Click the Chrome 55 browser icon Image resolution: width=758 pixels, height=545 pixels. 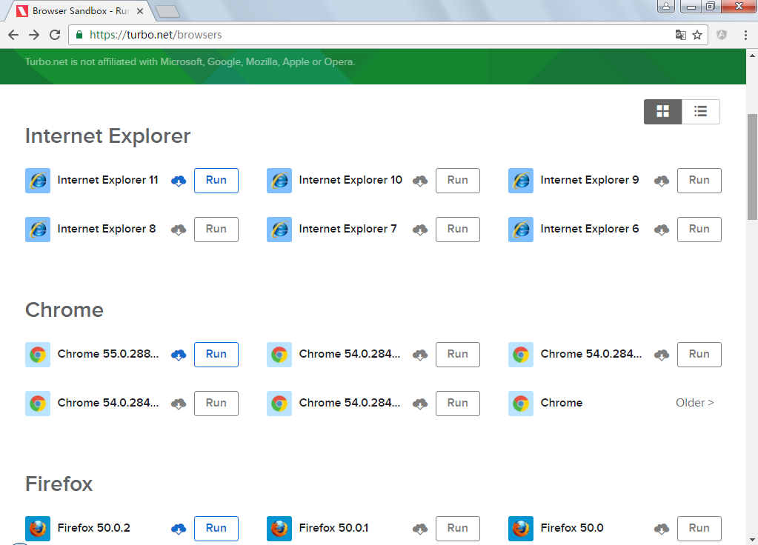pos(38,355)
